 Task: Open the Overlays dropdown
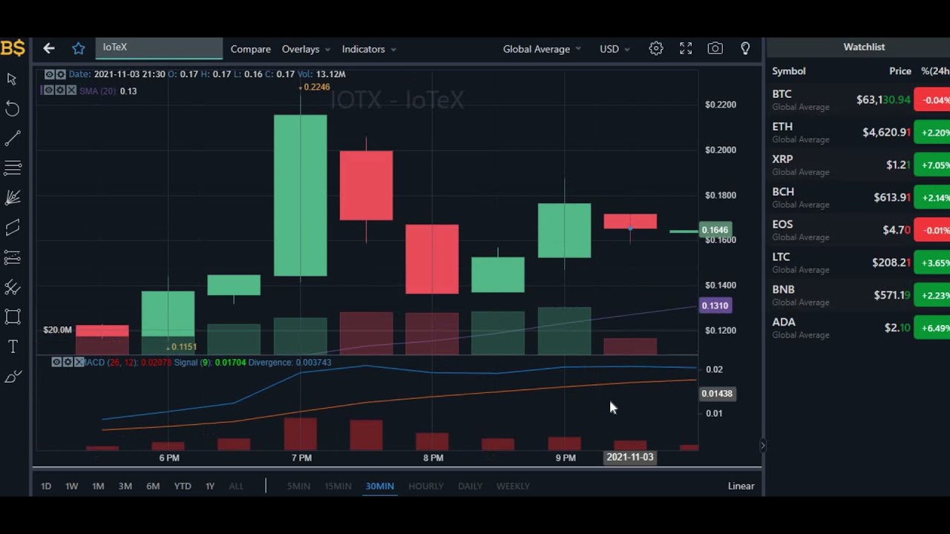(x=306, y=49)
